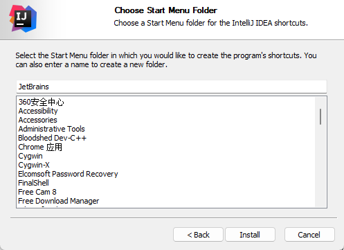Click the IntelliJ IDEA logo icon
This screenshot has height=250, width=344.
23,19
